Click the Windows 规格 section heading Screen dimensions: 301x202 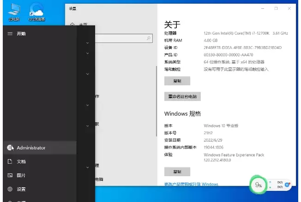pos(182,113)
